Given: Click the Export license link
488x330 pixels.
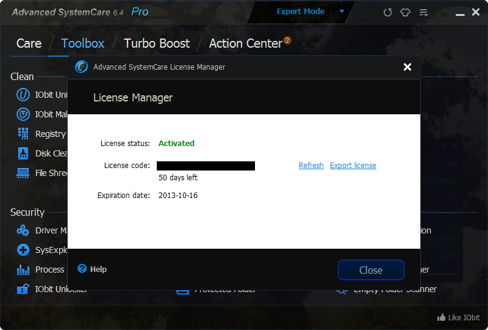Looking at the screenshot, I should tap(353, 166).
